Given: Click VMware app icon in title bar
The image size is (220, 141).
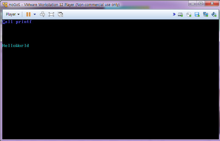Looking at the screenshot, I should pyautogui.click(x=5, y=4).
